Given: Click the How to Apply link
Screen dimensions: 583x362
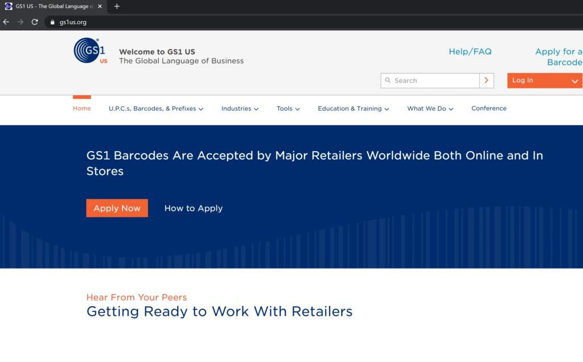Looking at the screenshot, I should coord(193,208).
